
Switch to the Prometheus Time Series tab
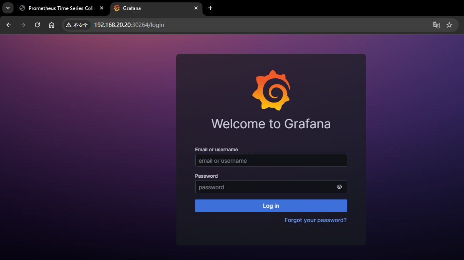pos(62,8)
